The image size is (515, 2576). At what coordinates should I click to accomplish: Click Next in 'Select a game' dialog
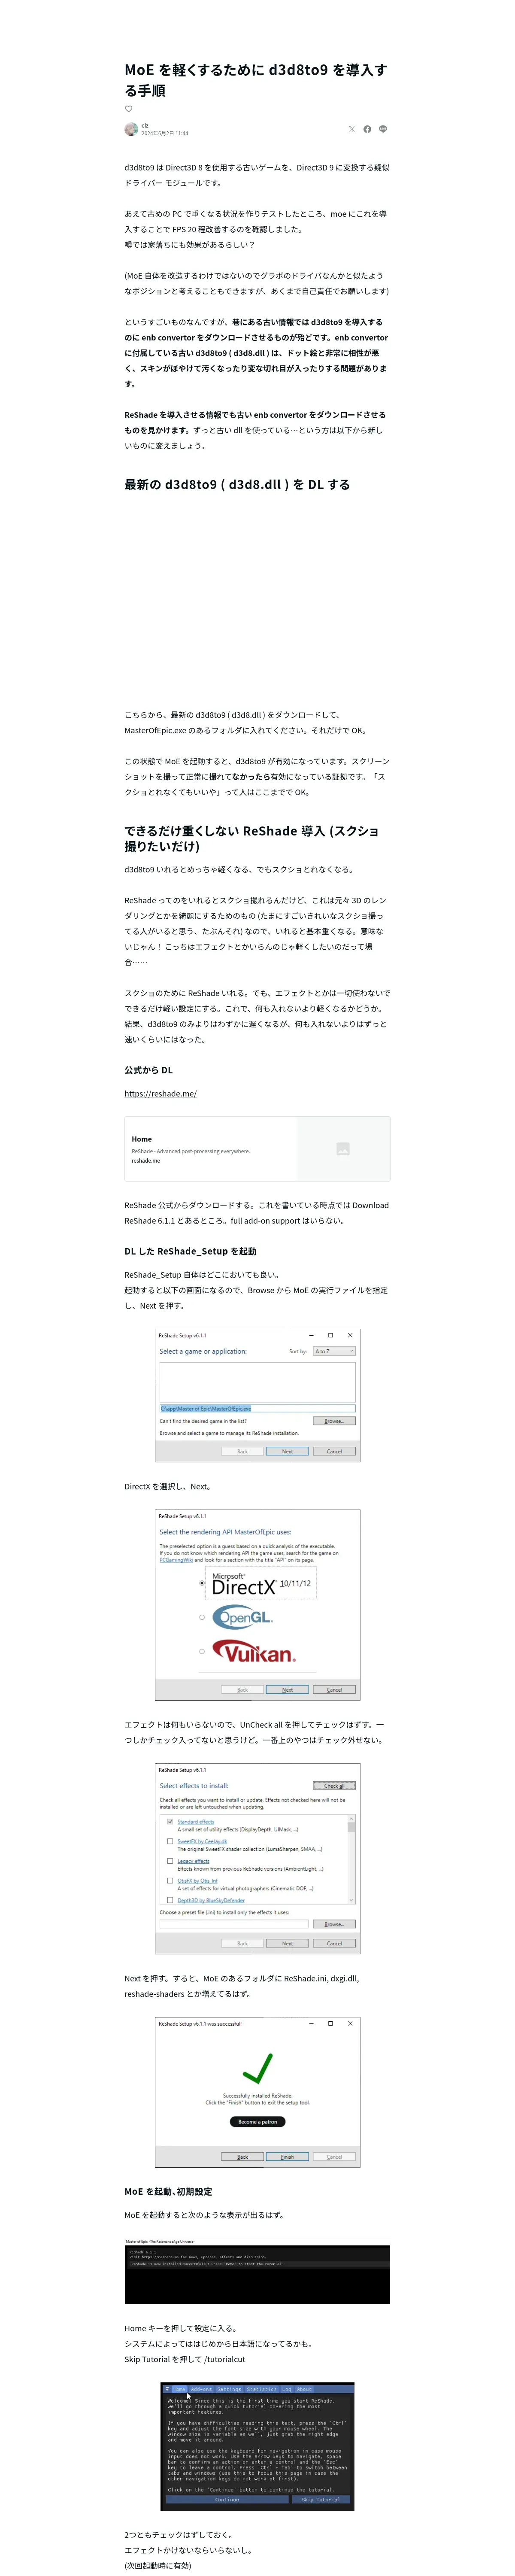coord(287,1451)
